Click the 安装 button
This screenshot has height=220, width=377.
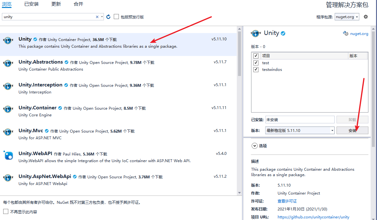[x=352, y=130]
